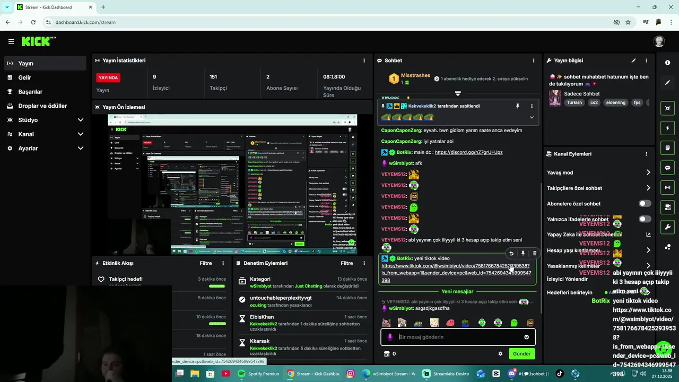
Task: Bookmark this page with star icon
Action: tap(628, 22)
